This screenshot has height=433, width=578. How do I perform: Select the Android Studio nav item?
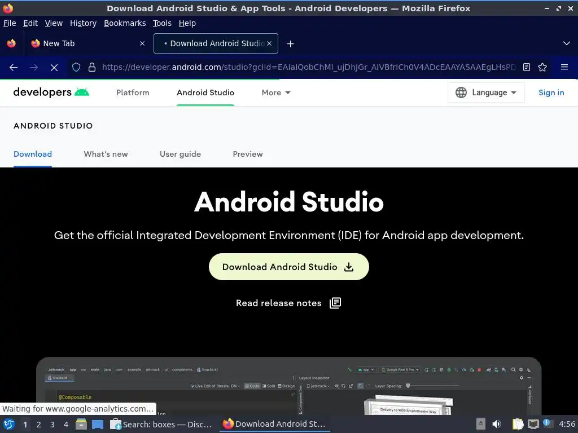(x=205, y=93)
